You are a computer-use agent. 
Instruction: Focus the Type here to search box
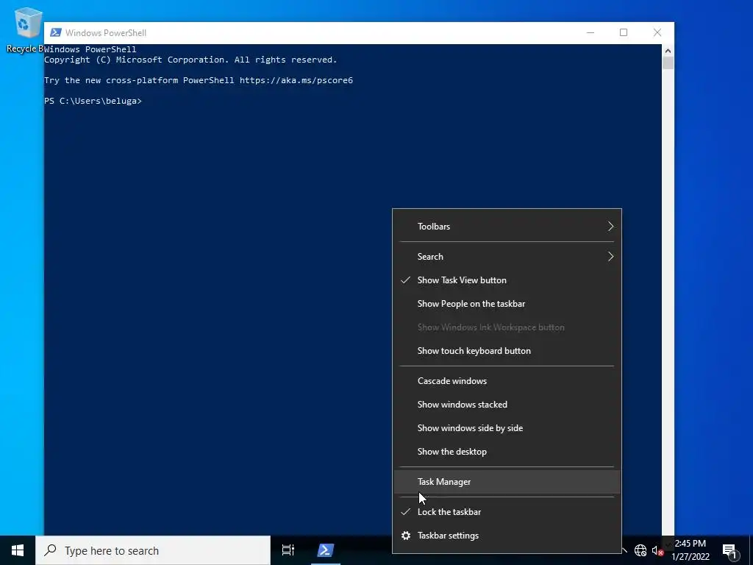pos(153,550)
